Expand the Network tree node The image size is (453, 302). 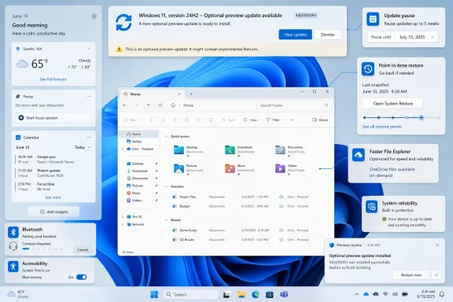point(123,224)
